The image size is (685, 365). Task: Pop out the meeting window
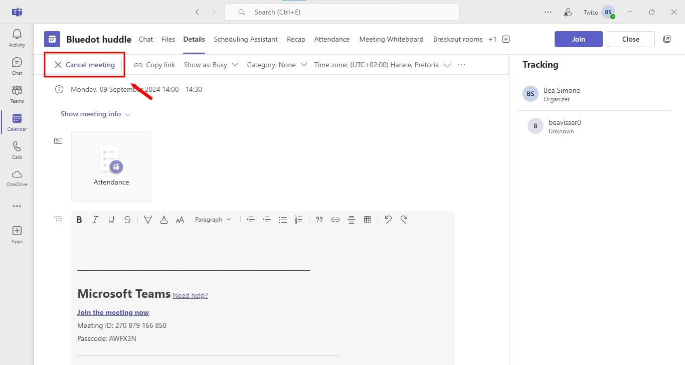pyautogui.click(x=667, y=39)
